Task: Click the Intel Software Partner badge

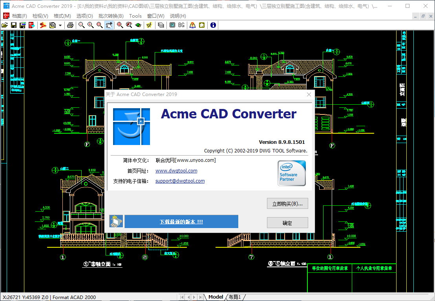Action: pyautogui.click(x=292, y=173)
